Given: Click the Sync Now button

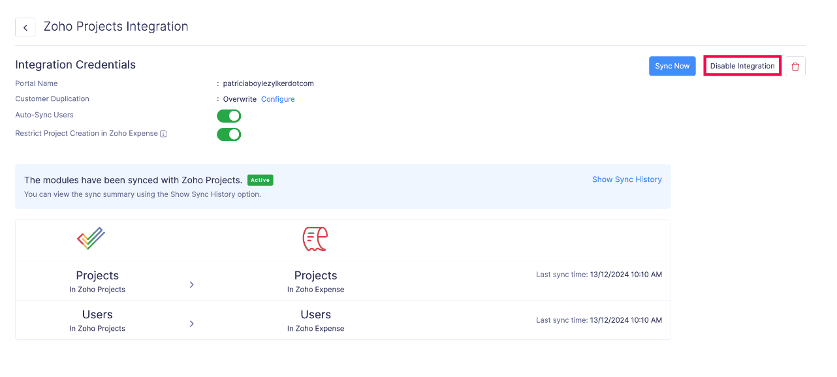Looking at the screenshot, I should [672, 66].
